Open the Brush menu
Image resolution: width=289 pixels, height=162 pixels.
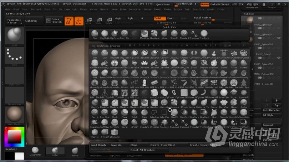click(16, 9)
